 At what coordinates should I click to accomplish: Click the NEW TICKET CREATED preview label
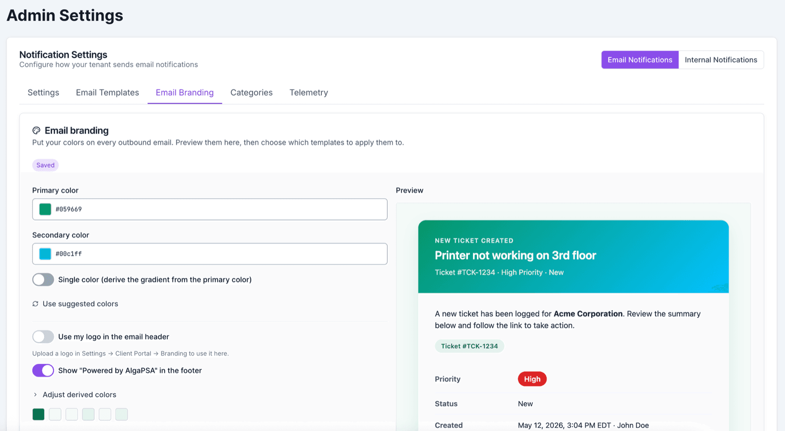[474, 241]
